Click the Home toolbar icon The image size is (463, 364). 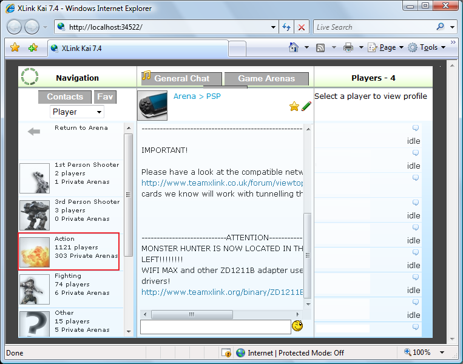294,47
